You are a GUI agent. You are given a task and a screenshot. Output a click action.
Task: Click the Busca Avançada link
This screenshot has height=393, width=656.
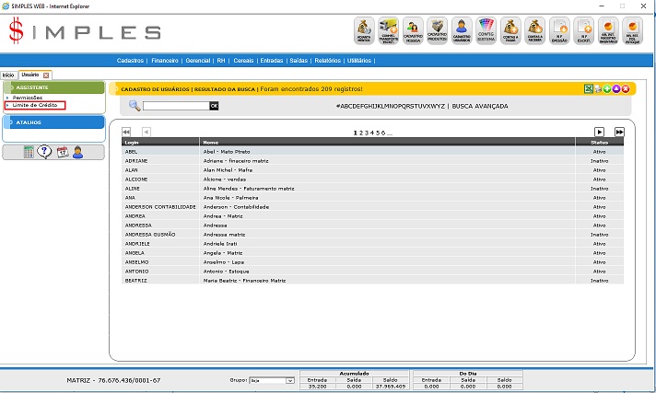(x=479, y=106)
